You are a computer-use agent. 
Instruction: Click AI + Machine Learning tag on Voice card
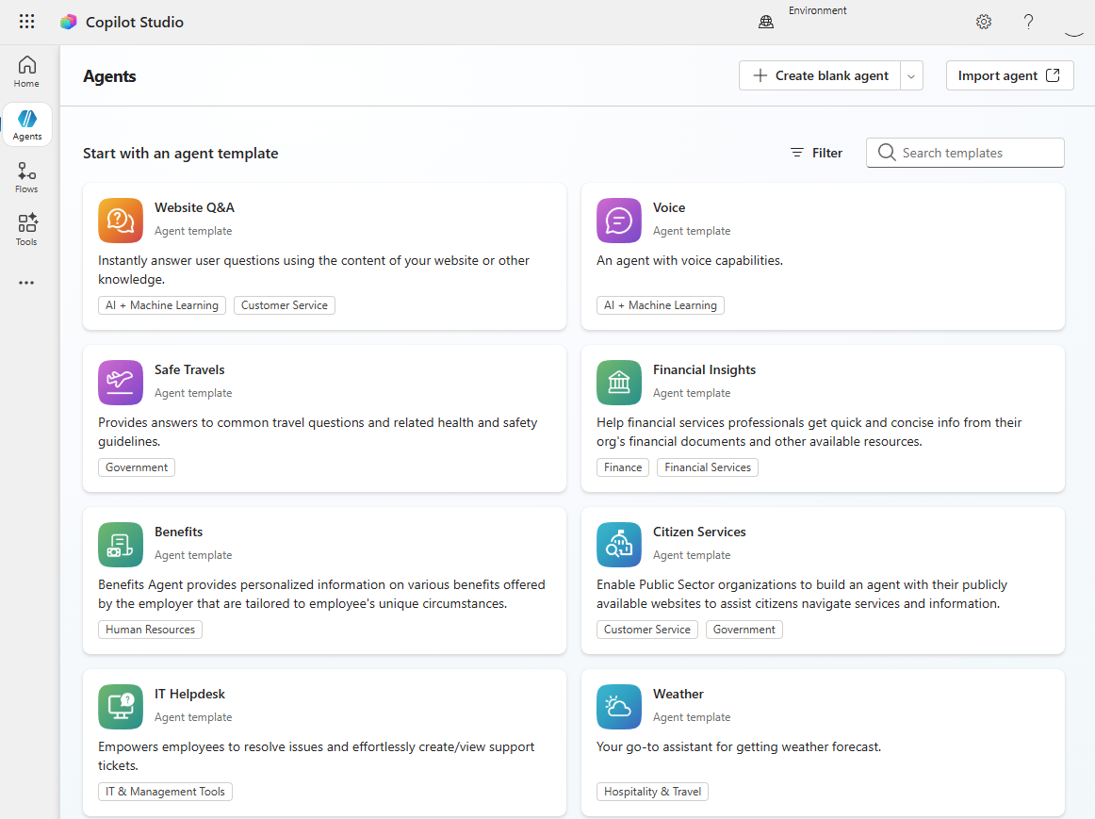(661, 305)
